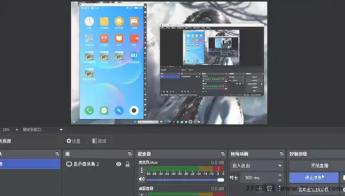Click the orange book app in phone preview
The image size is (345, 196).
119,38
